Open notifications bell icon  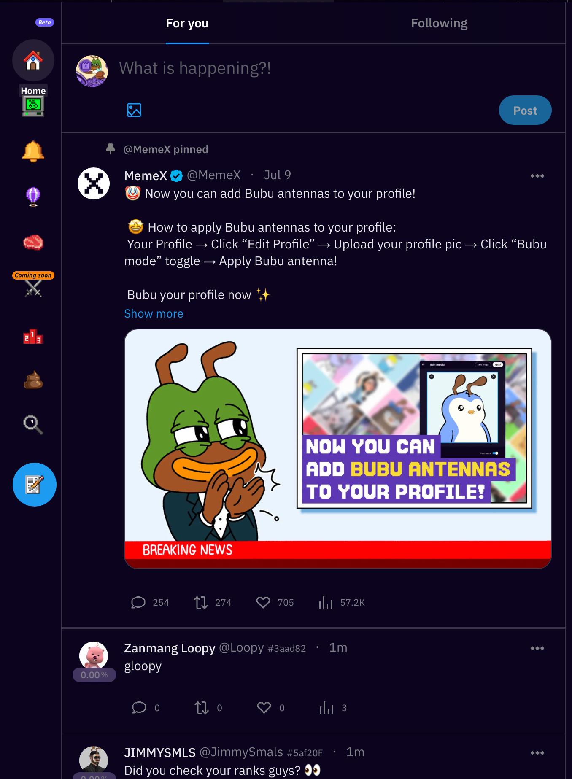pyautogui.click(x=33, y=151)
